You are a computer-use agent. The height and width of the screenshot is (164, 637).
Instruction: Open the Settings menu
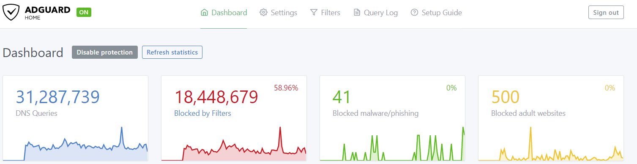278,13
